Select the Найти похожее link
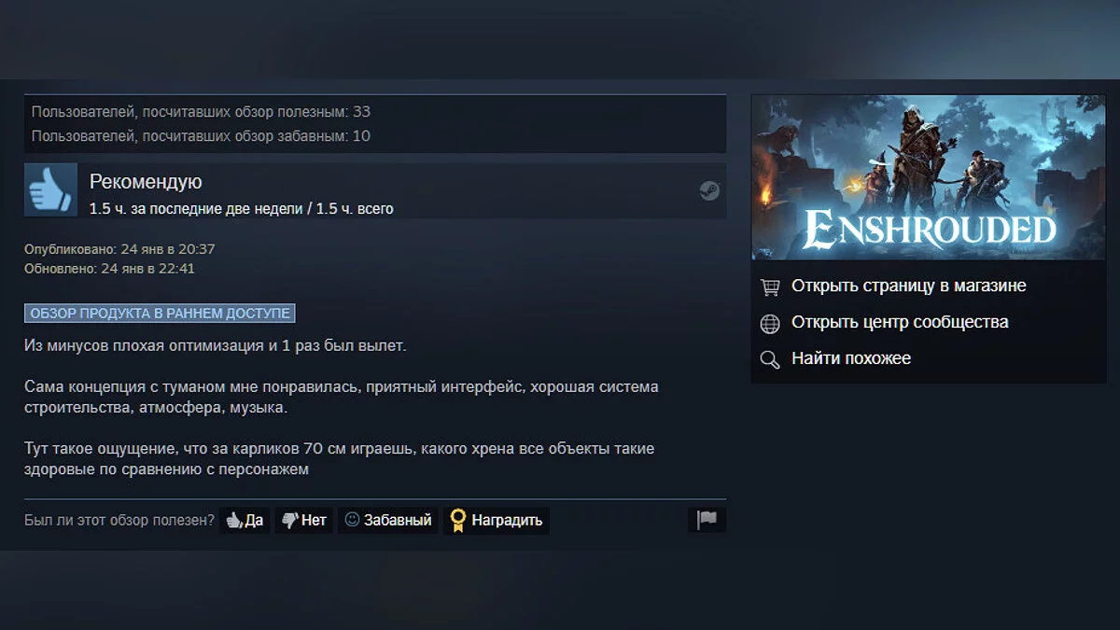Image resolution: width=1120 pixels, height=630 pixels. tap(851, 358)
